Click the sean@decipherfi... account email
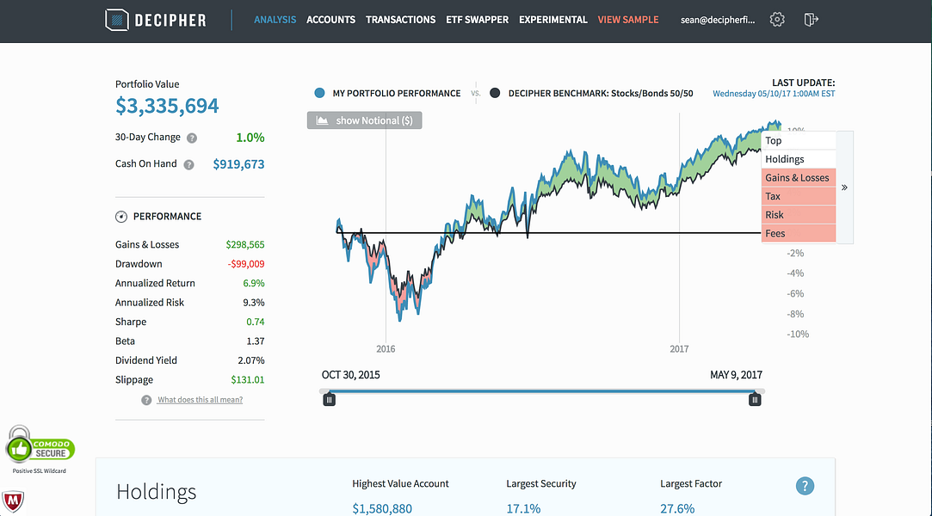 718,20
